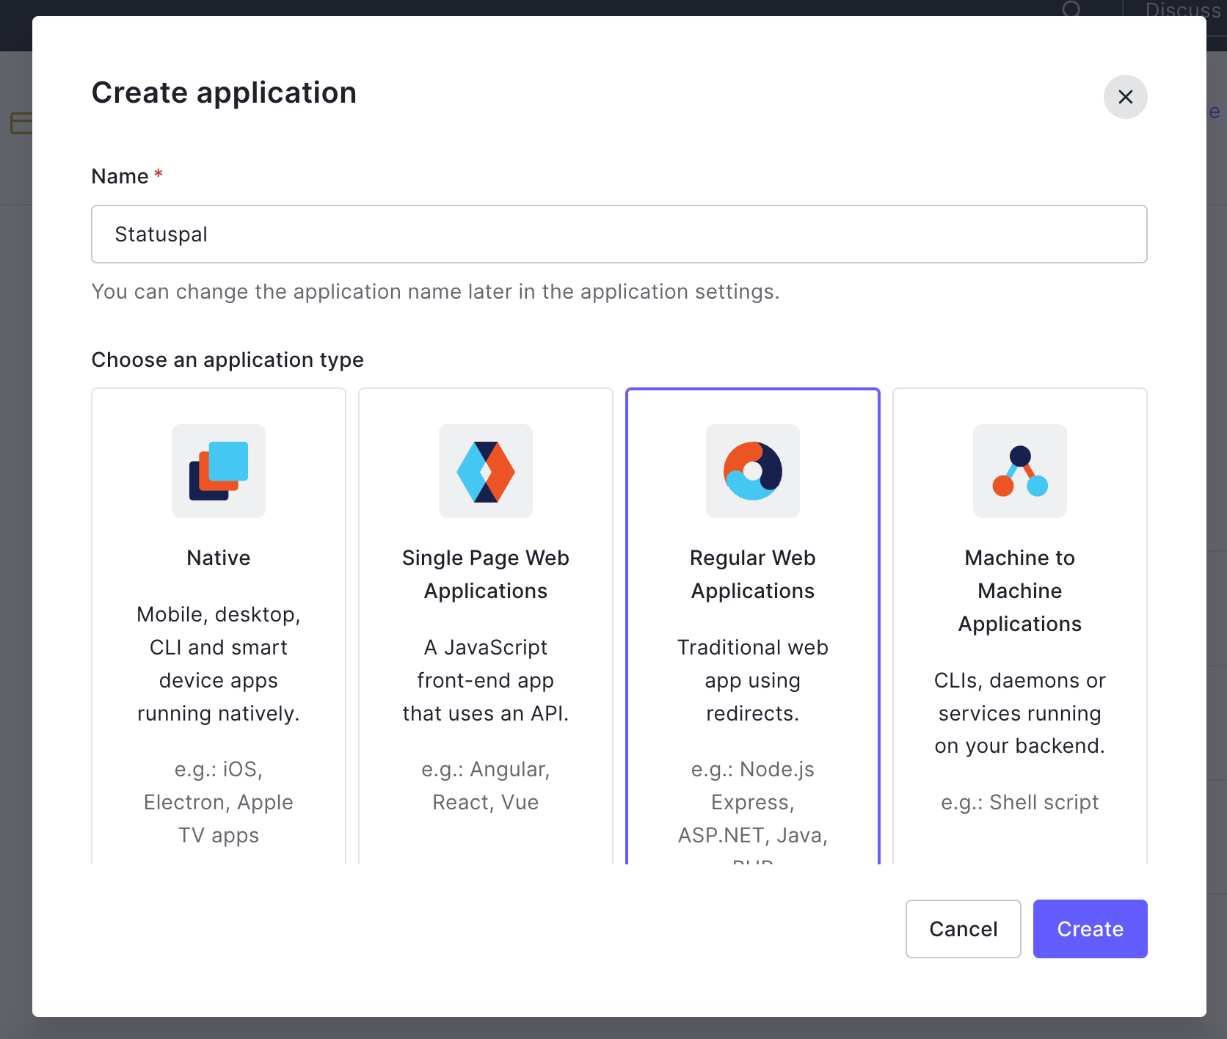
Task: Pick the "Single Page Web Applications" heading
Action: (486, 575)
